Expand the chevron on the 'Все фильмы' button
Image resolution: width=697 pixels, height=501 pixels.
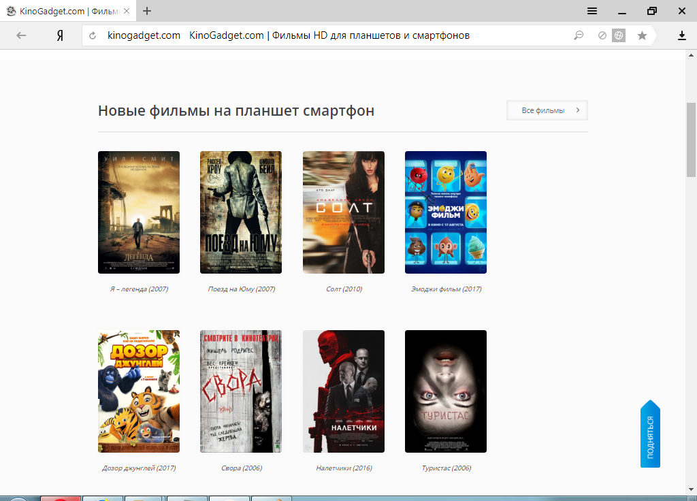tap(578, 110)
